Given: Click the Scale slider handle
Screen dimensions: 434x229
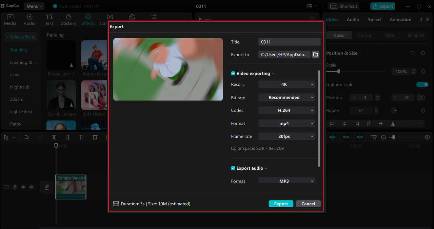Looking at the screenshot, I should 338,71.
